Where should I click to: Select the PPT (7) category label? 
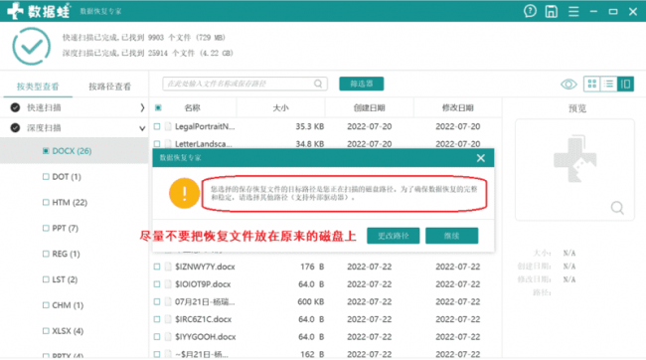65,228
